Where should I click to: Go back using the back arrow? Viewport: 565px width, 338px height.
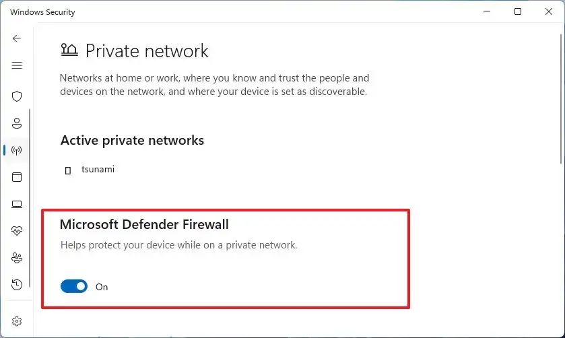coord(17,39)
